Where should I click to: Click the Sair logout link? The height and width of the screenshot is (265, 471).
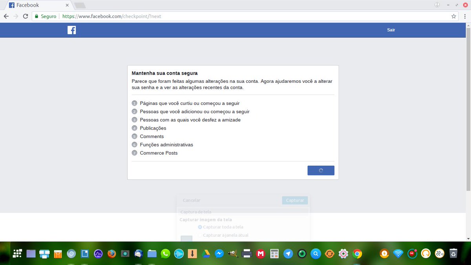coord(391,30)
